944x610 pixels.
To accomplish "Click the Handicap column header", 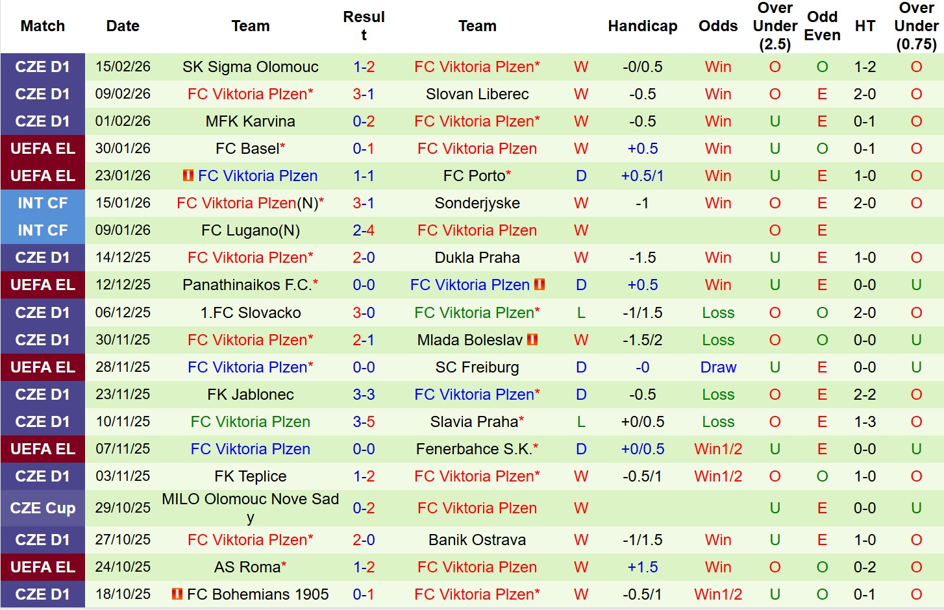I will pyautogui.click(x=642, y=26).
